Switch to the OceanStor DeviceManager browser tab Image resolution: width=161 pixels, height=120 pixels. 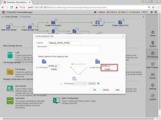(17, 2)
